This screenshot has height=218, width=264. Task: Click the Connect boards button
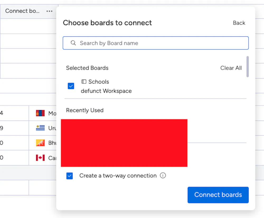pyautogui.click(x=218, y=195)
